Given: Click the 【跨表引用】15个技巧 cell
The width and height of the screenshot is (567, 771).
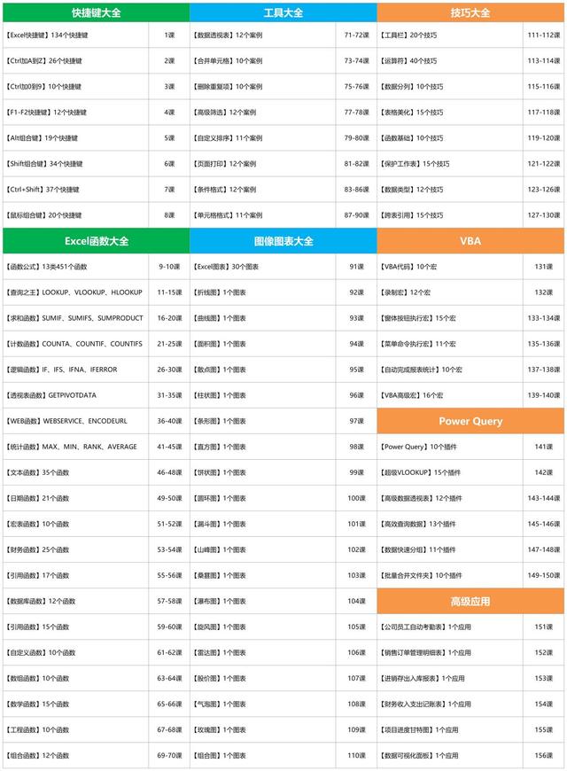Looking at the screenshot, I should [x=450, y=214].
